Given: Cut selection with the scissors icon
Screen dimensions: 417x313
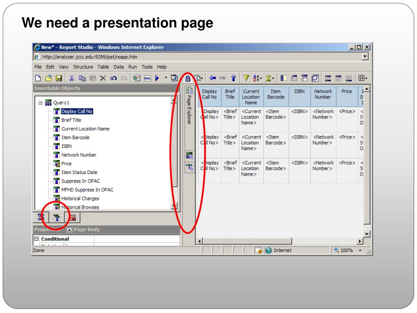Looking at the screenshot, I should [x=72, y=78].
